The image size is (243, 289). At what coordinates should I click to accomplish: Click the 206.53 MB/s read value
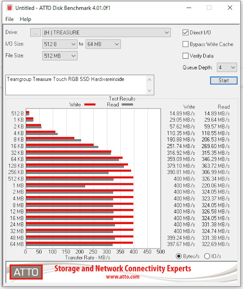pyautogui.click(x=216, y=140)
